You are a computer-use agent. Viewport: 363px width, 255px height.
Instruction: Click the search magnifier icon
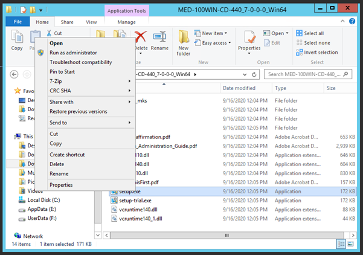(x=345, y=74)
